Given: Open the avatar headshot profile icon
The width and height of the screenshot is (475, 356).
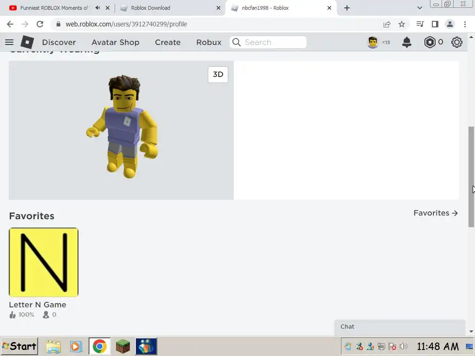Looking at the screenshot, I should click(372, 42).
